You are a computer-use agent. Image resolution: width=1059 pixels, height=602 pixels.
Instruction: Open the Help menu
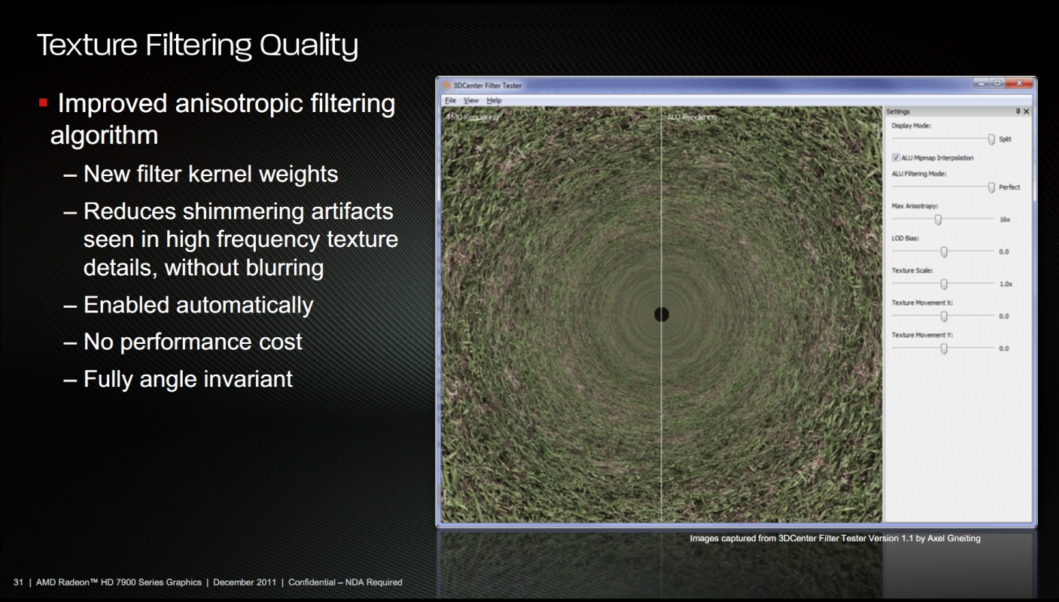494,100
